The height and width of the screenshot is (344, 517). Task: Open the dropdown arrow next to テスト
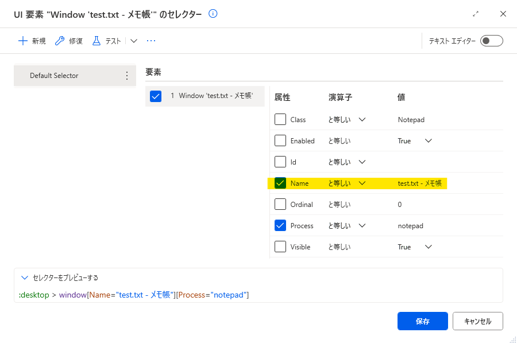[x=133, y=41]
